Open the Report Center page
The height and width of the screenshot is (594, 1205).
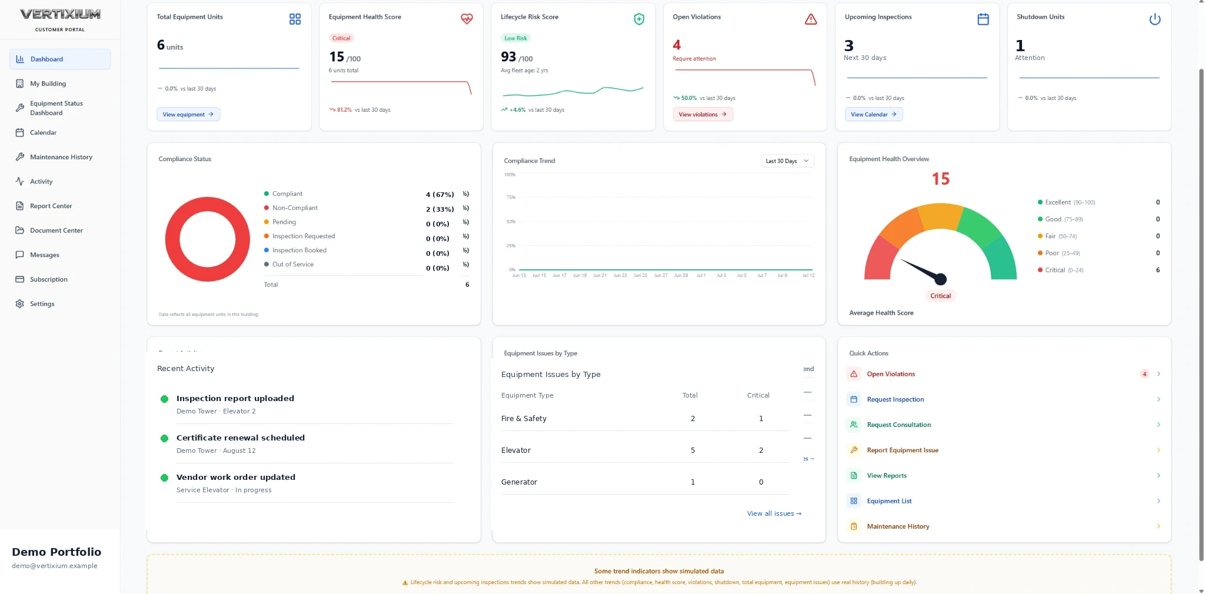click(60, 206)
